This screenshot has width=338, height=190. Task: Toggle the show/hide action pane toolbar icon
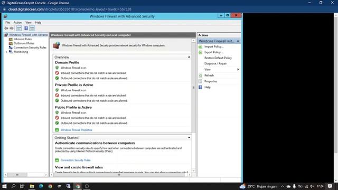tap(32, 28)
